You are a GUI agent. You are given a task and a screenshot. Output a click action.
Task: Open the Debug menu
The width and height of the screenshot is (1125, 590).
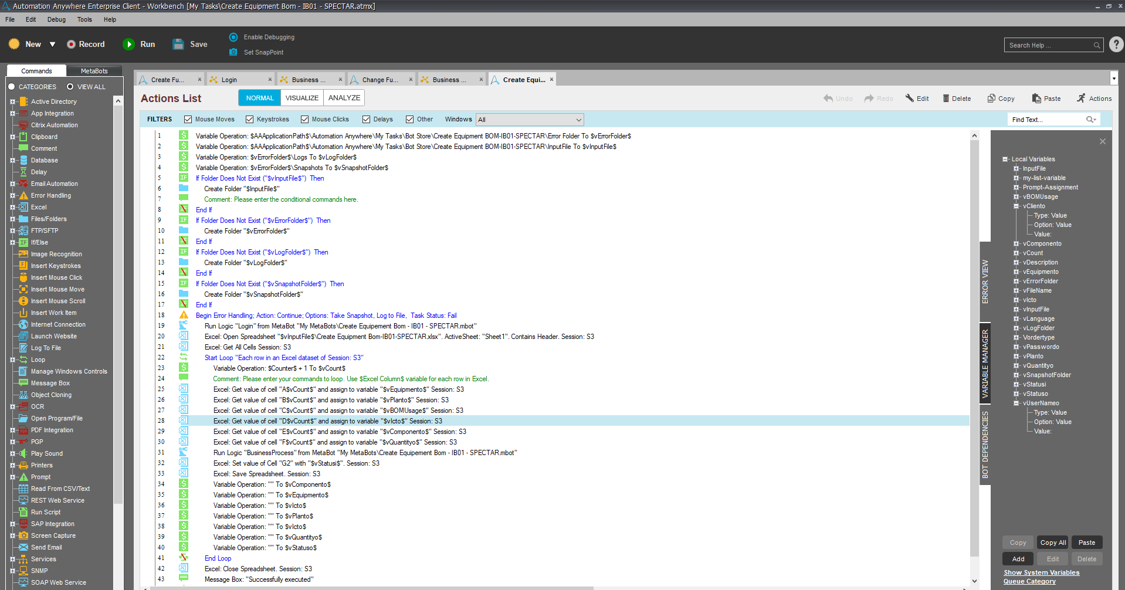pyautogui.click(x=56, y=19)
